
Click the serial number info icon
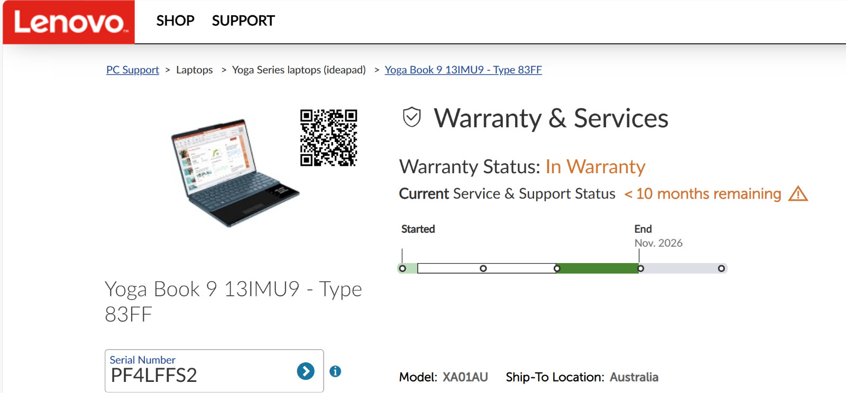pos(335,371)
